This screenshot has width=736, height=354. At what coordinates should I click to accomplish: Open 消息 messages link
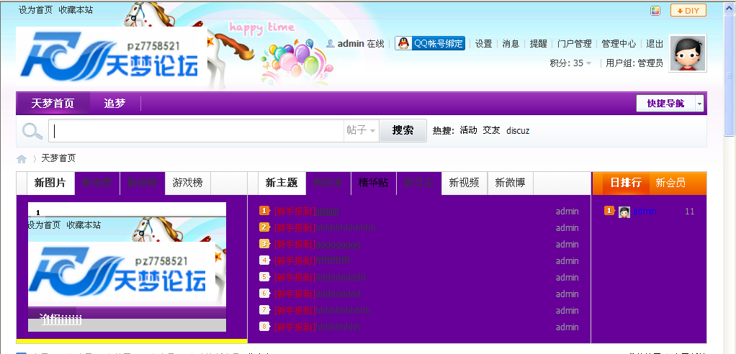point(511,44)
